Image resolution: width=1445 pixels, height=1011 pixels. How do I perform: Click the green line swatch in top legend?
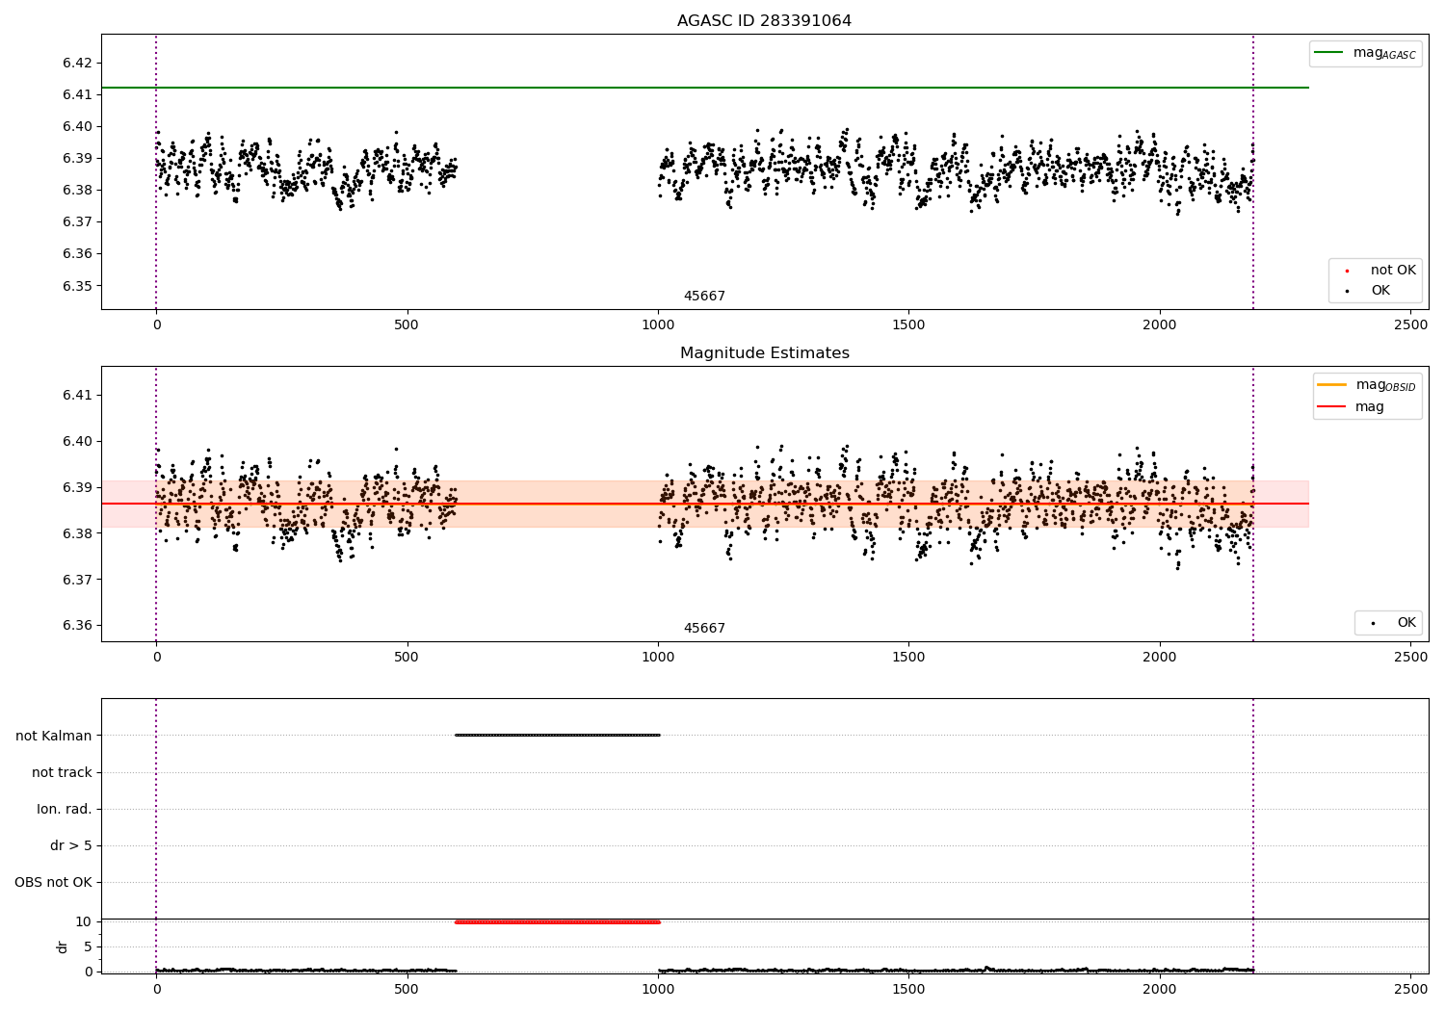click(x=1328, y=53)
